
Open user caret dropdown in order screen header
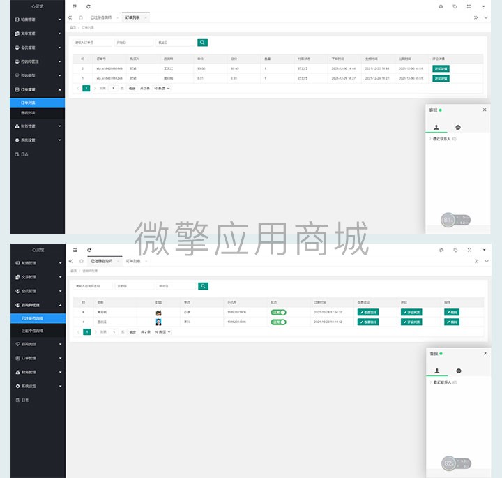point(483,6)
